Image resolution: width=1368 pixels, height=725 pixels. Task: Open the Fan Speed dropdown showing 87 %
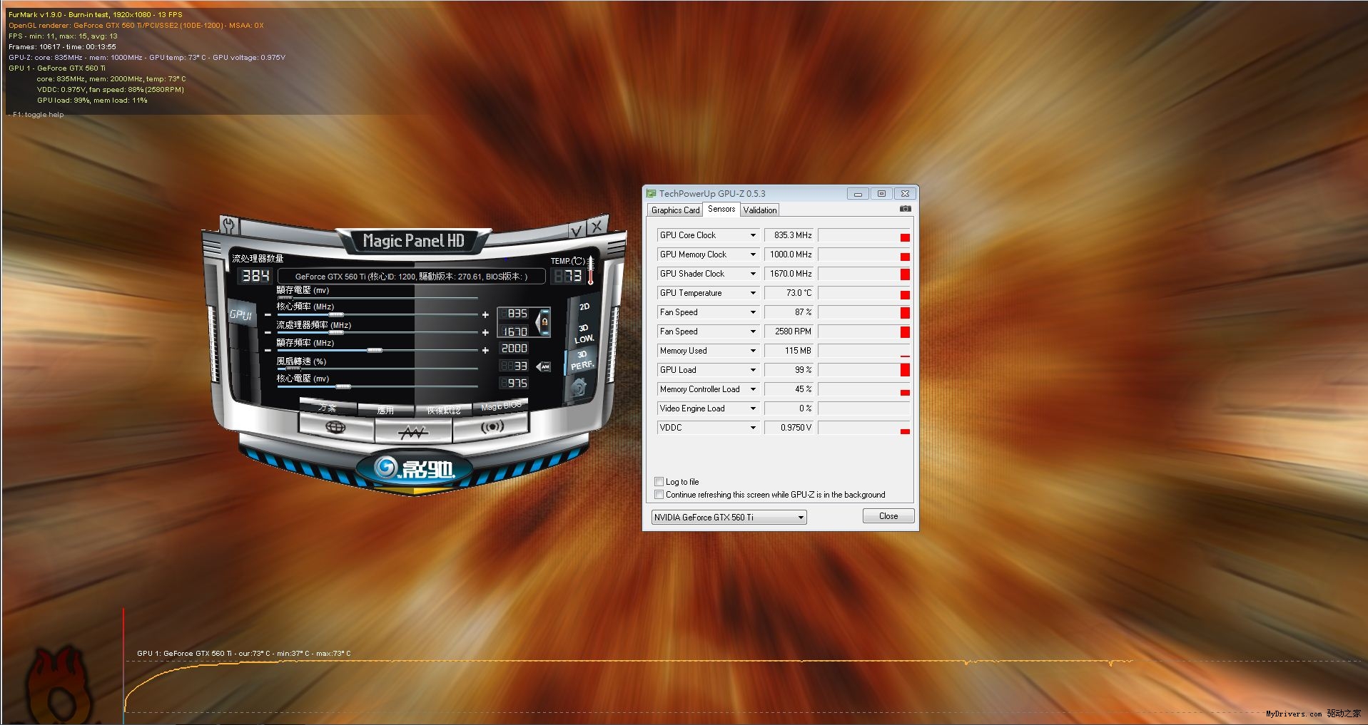coord(708,312)
